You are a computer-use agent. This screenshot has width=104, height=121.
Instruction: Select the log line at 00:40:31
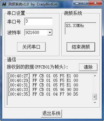point(43,85)
